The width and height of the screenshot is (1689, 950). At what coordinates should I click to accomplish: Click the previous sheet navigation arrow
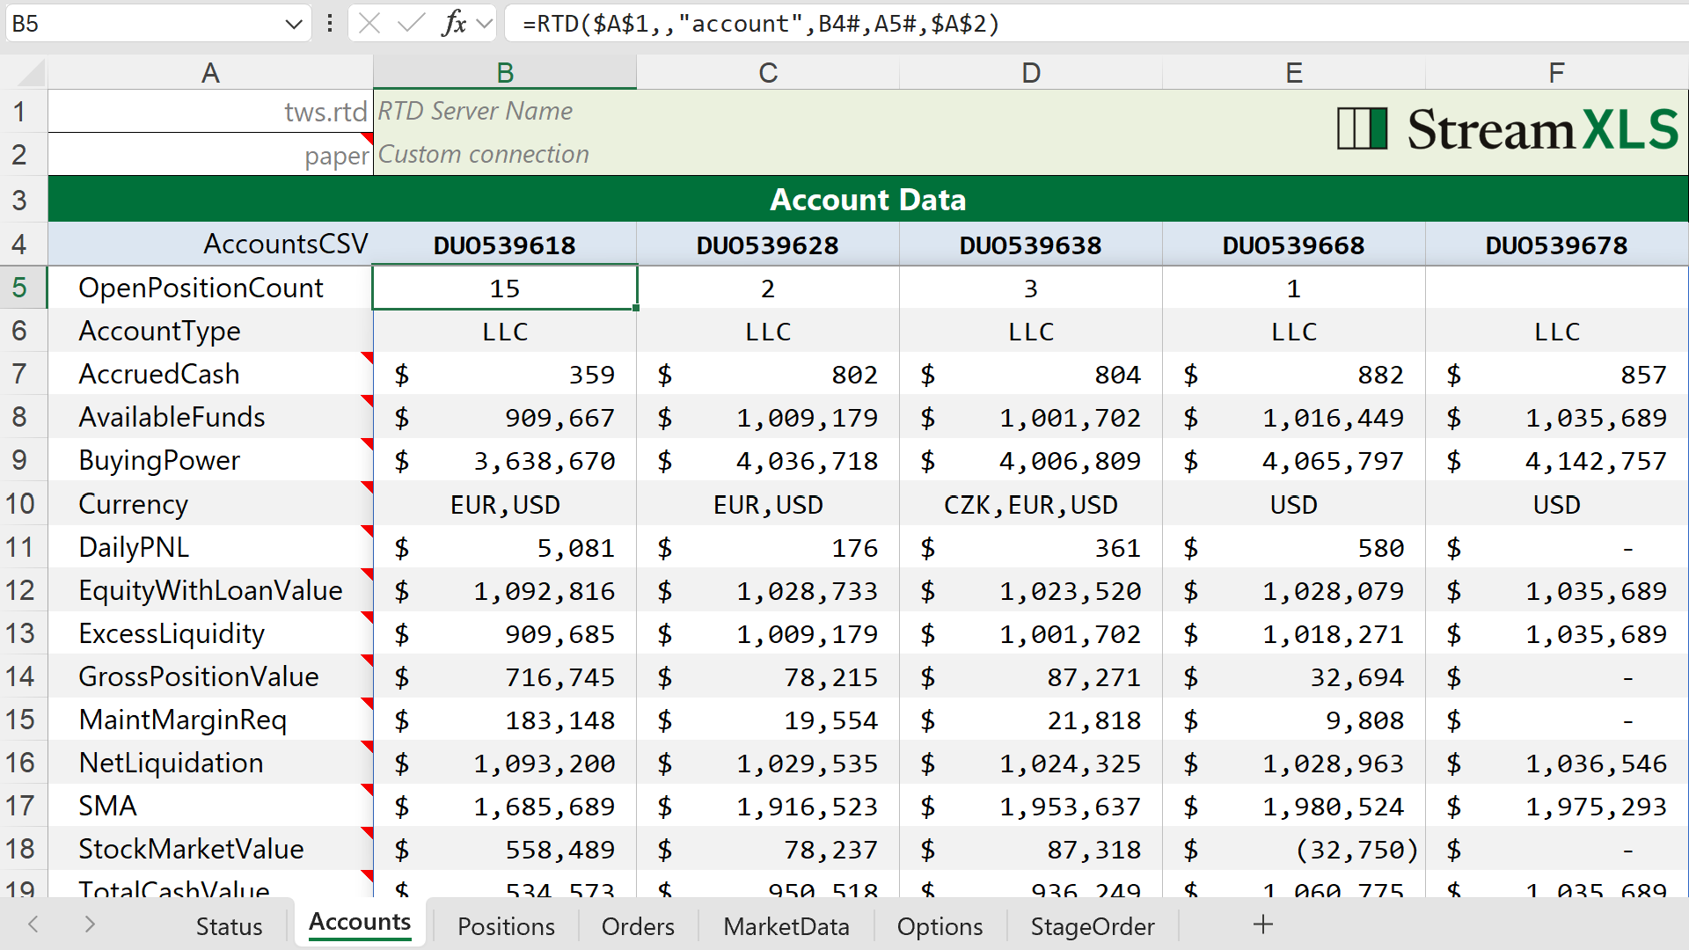pos(33,924)
